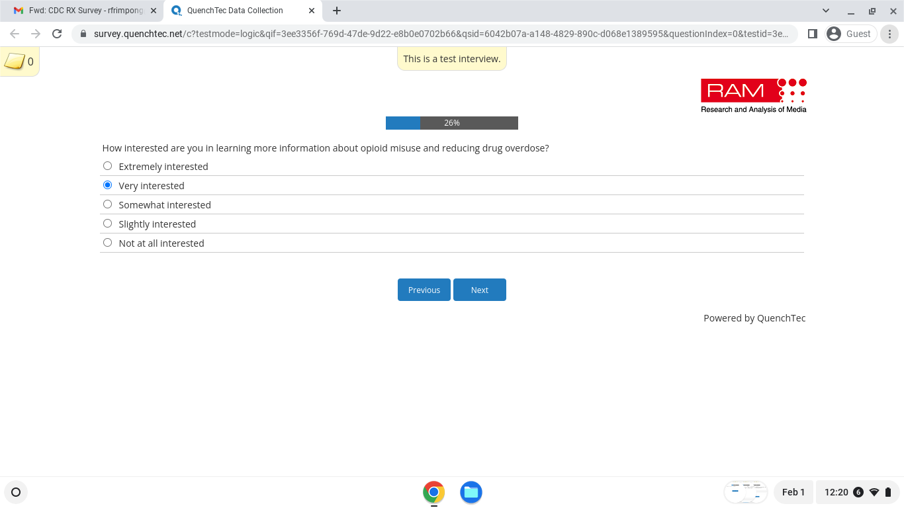Image resolution: width=904 pixels, height=508 pixels.
Task: Choose Somewhat interested radio button
Action: pos(108,204)
